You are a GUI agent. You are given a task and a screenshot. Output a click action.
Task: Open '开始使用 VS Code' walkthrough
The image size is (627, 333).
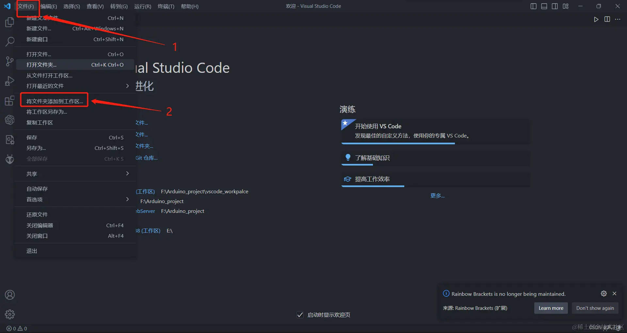pyautogui.click(x=436, y=131)
